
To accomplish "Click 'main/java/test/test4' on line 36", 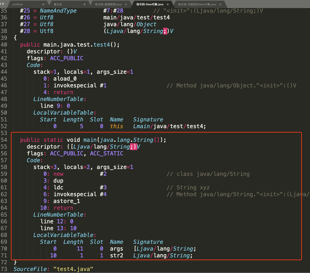I will point(136,17).
